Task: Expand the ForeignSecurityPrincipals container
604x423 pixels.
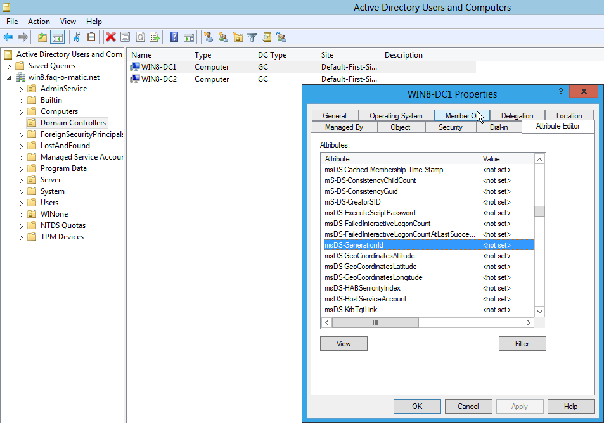Action: 21,135
